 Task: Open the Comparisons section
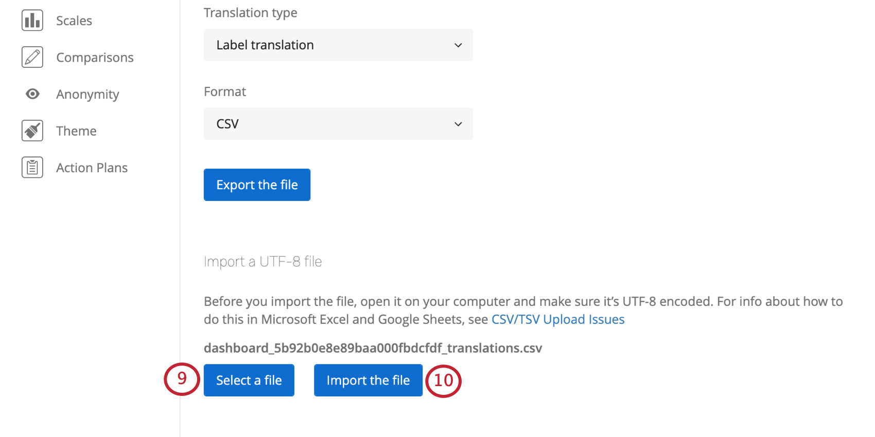point(95,58)
